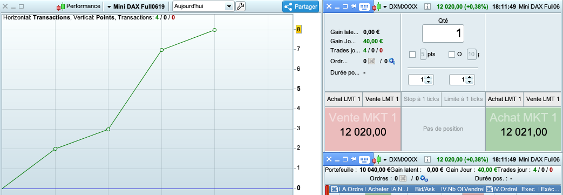Increment the right spinner under the O checkbox
The height and width of the screenshot is (195, 563).
tap(469, 77)
